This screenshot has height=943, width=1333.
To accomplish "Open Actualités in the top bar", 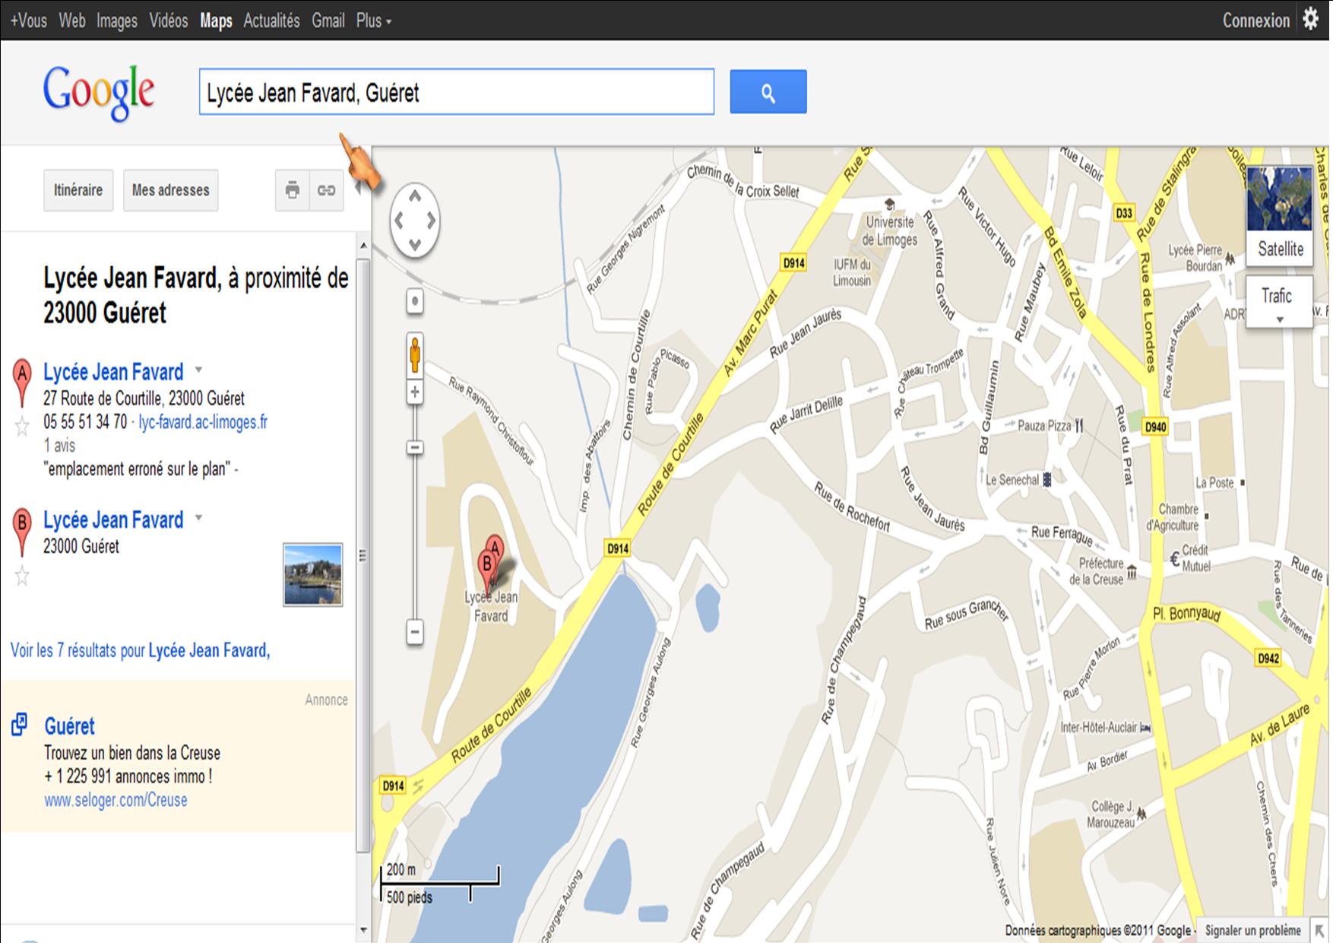I will [x=271, y=21].
